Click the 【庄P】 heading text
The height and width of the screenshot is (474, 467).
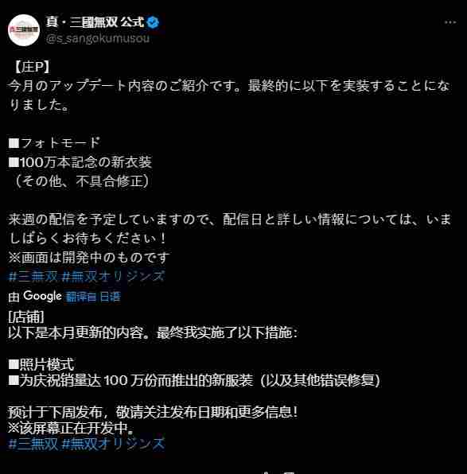click(x=32, y=67)
